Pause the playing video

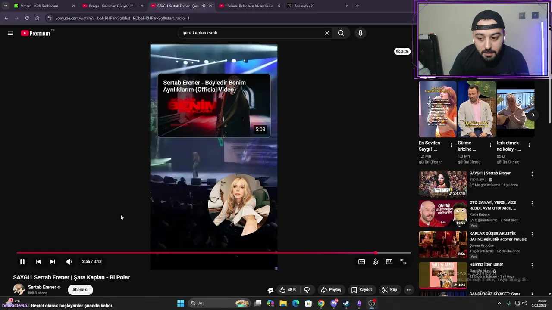22,262
